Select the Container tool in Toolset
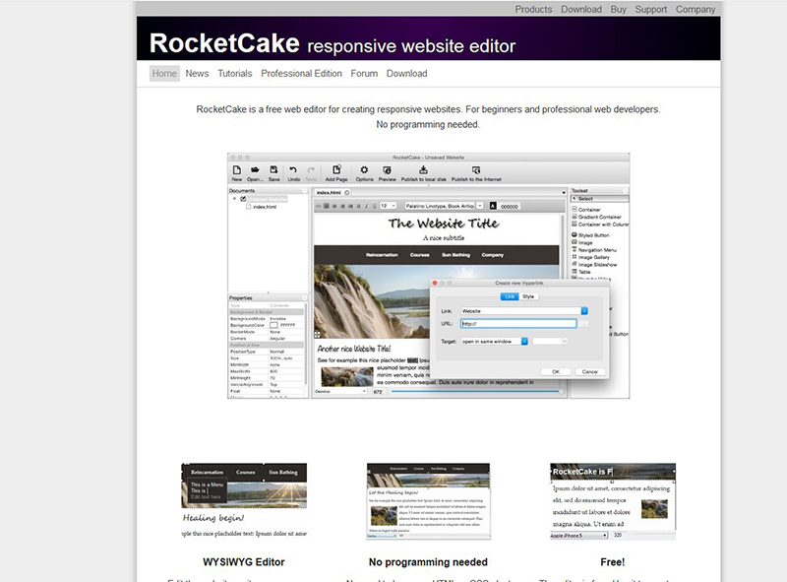 pos(585,209)
